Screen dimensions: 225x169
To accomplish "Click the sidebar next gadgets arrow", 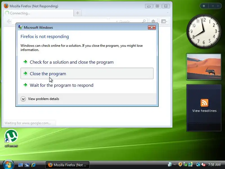I will point(218,6).
